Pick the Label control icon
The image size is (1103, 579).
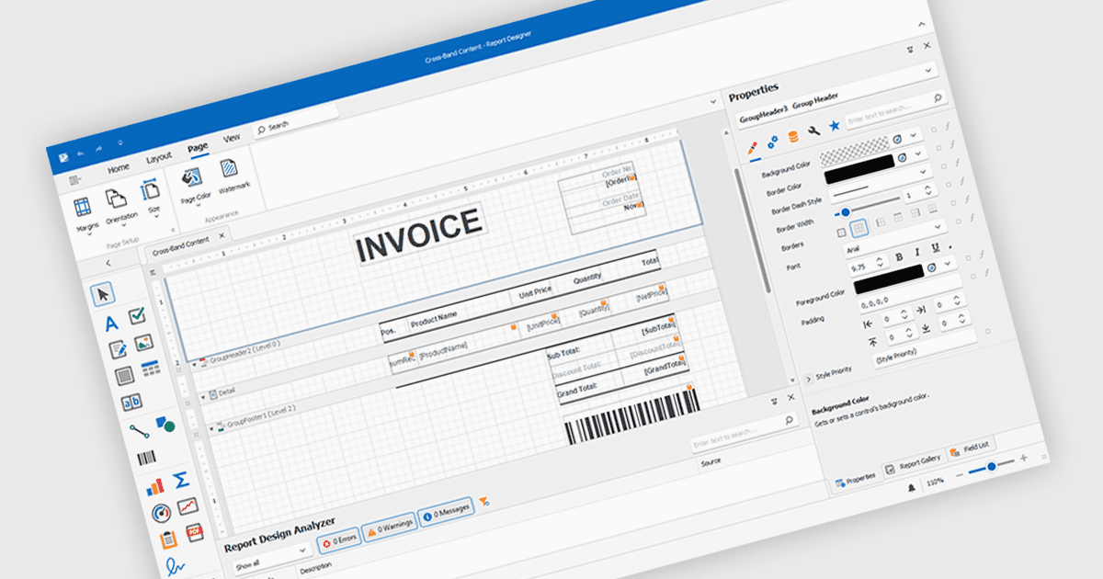[x=111, y=324]
